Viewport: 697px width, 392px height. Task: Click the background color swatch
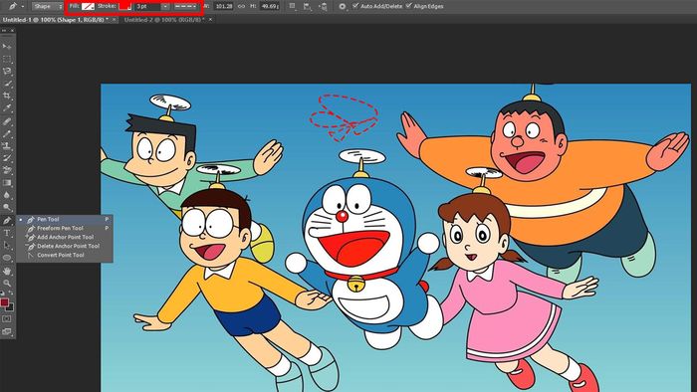pyautogui.click(x=11, y=307)
